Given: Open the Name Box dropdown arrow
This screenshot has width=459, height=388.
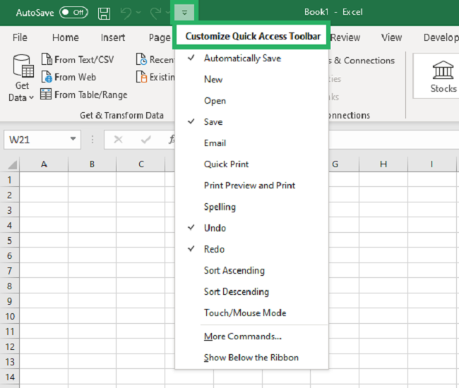Looking at the screenshot, I should click(x=73, y=140).
